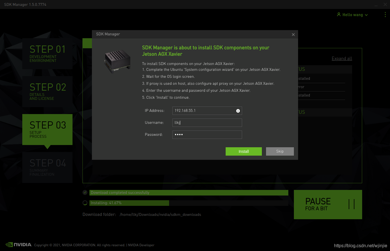This screenshot has height=251, width=390.
Task: Click the Expand all link
Action: pyautogui.click(x=342, y=59)
